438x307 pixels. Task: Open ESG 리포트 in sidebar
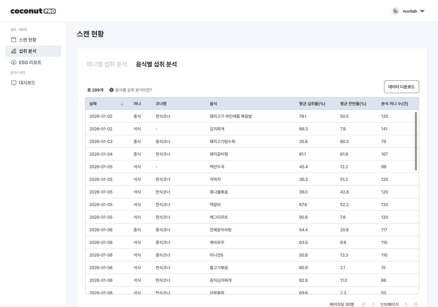click(33, 62)
